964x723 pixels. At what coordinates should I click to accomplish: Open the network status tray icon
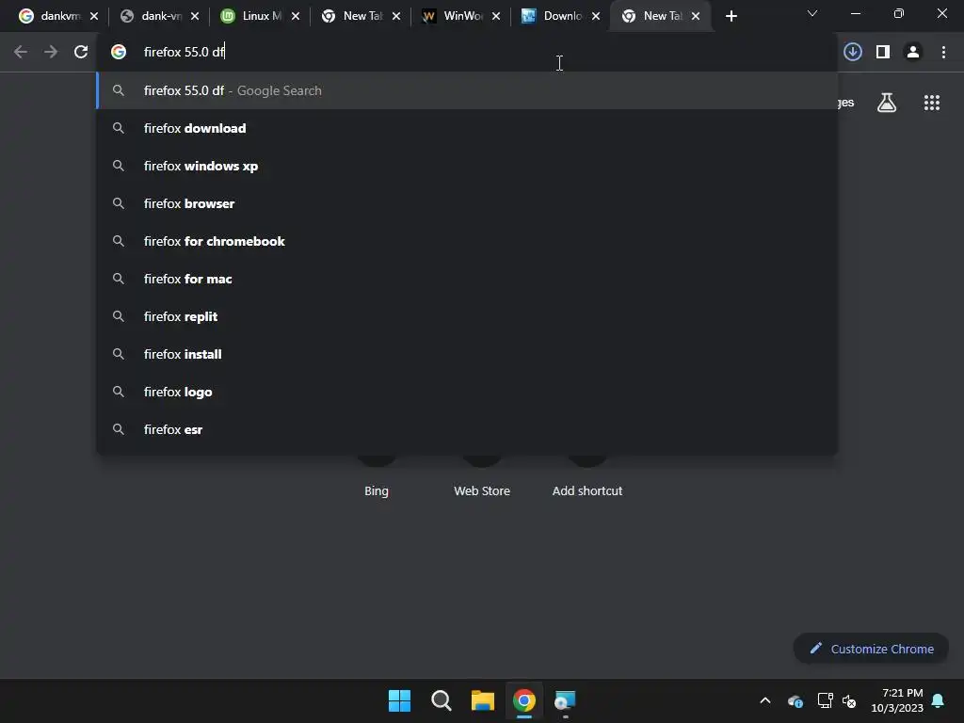click(825, 700)
